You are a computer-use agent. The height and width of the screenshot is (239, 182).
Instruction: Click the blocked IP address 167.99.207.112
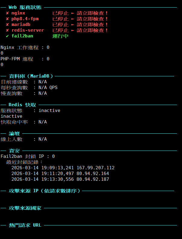(96, 168)
